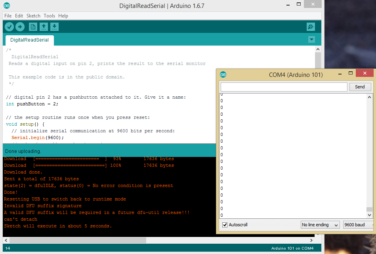Open the Tools menu
376x254 pixels.
[x=50, y=16]
